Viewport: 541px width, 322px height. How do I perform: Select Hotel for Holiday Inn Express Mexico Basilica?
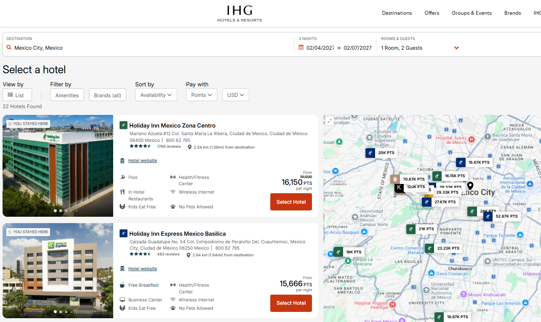point(291,303)
